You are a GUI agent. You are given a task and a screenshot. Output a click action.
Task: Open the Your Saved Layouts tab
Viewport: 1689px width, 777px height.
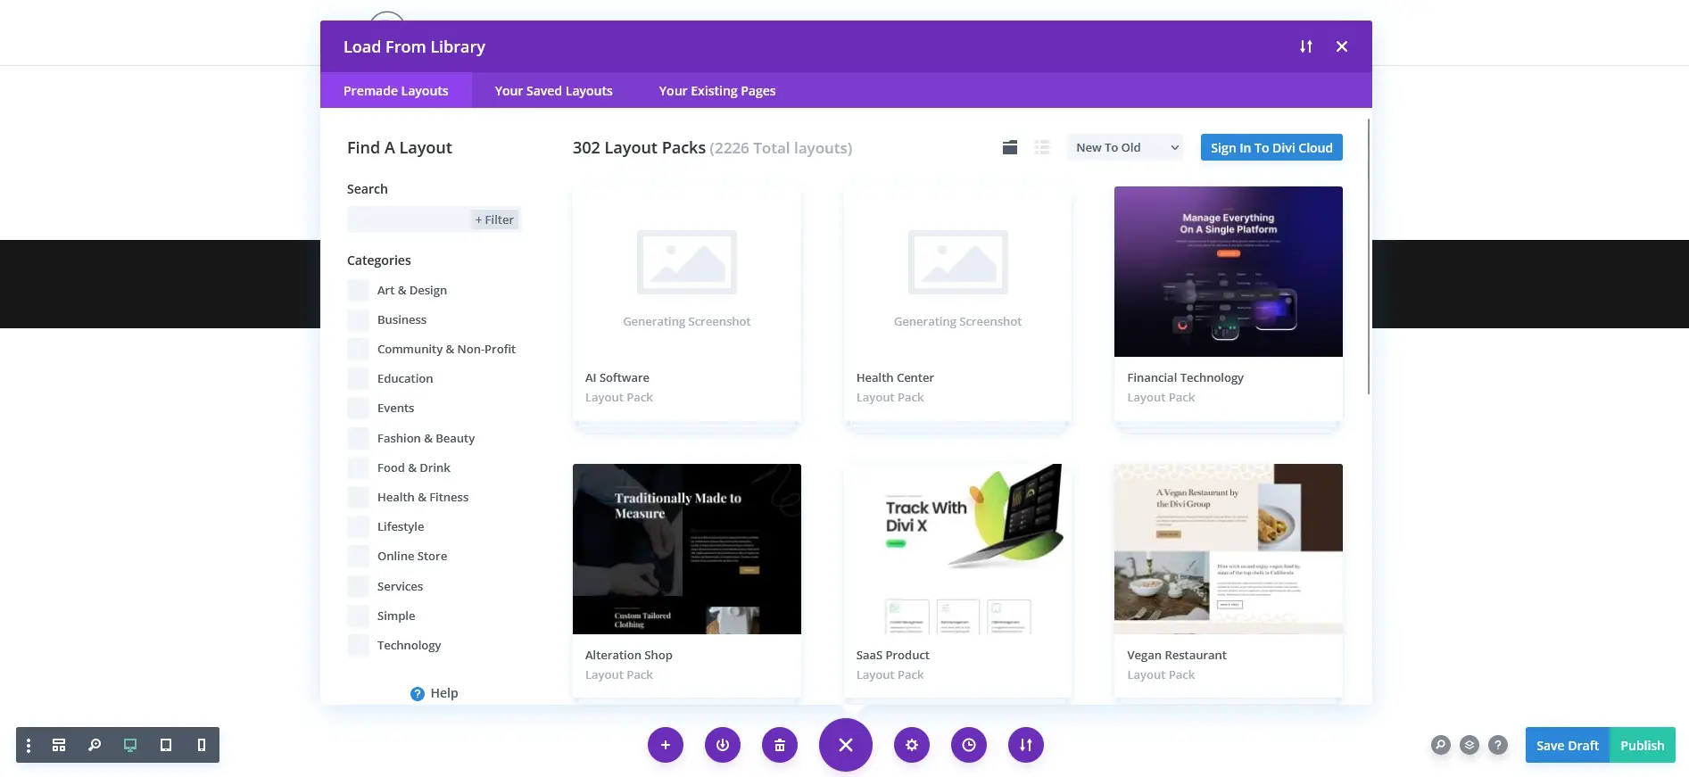pyautogui.click(x=554, y=91)
